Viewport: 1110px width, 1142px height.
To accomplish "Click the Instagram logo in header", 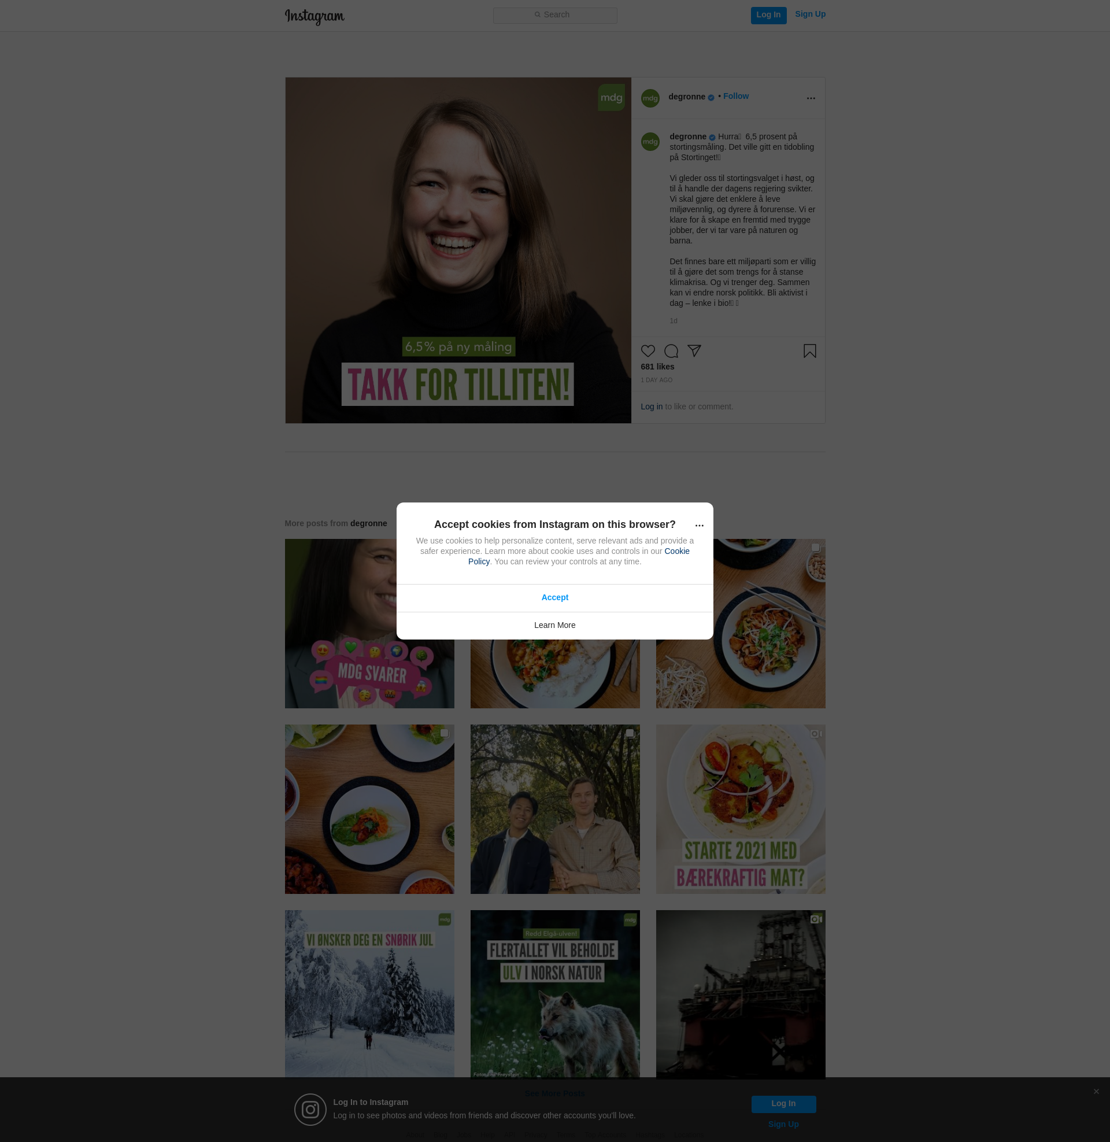I will click(x=314, y=16).
